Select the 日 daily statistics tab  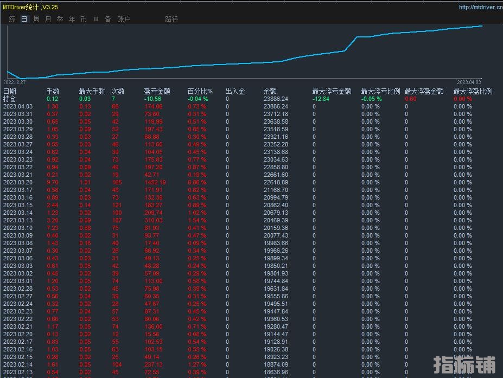pos(24,19)
